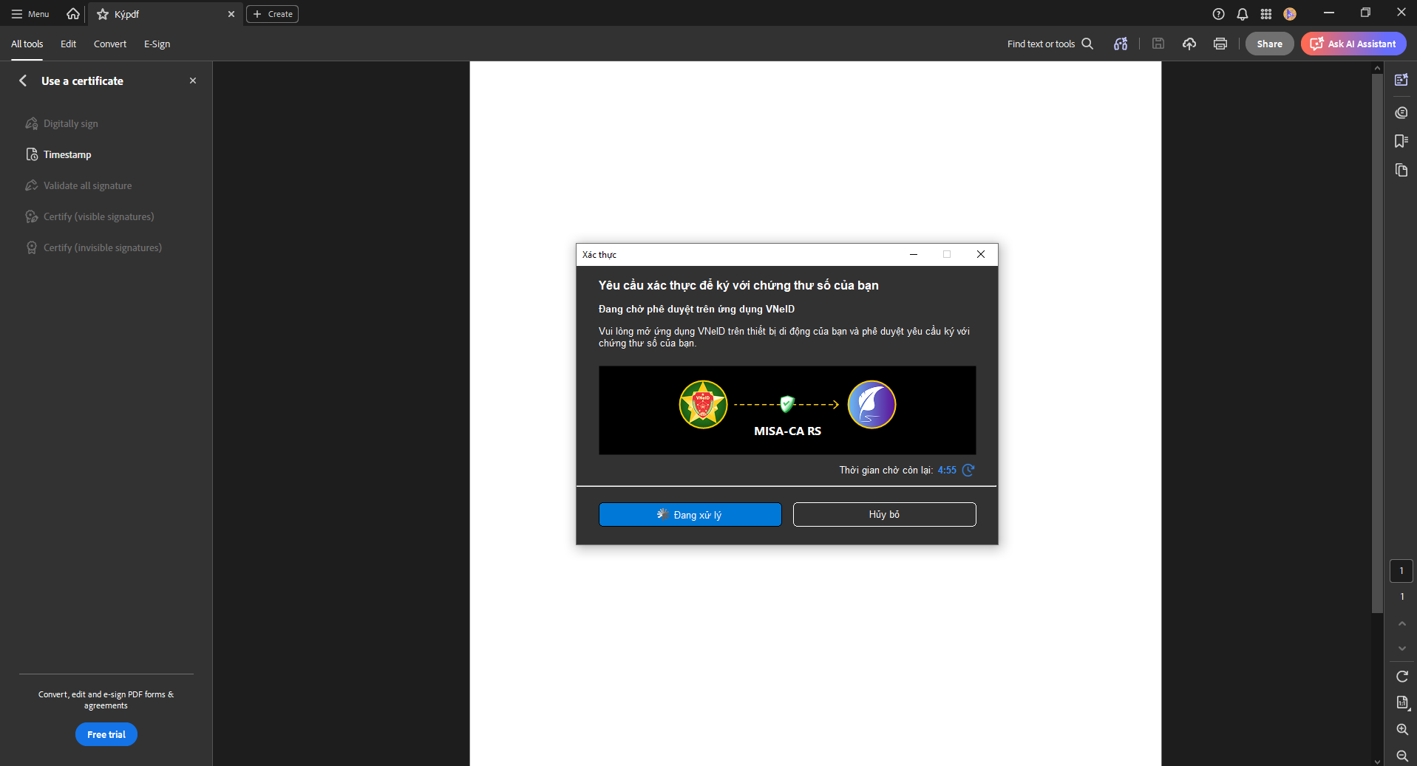Screen dimensions: 1417x766
Task: Close the Use a certificate panel
Action: [x=193, y=81]
